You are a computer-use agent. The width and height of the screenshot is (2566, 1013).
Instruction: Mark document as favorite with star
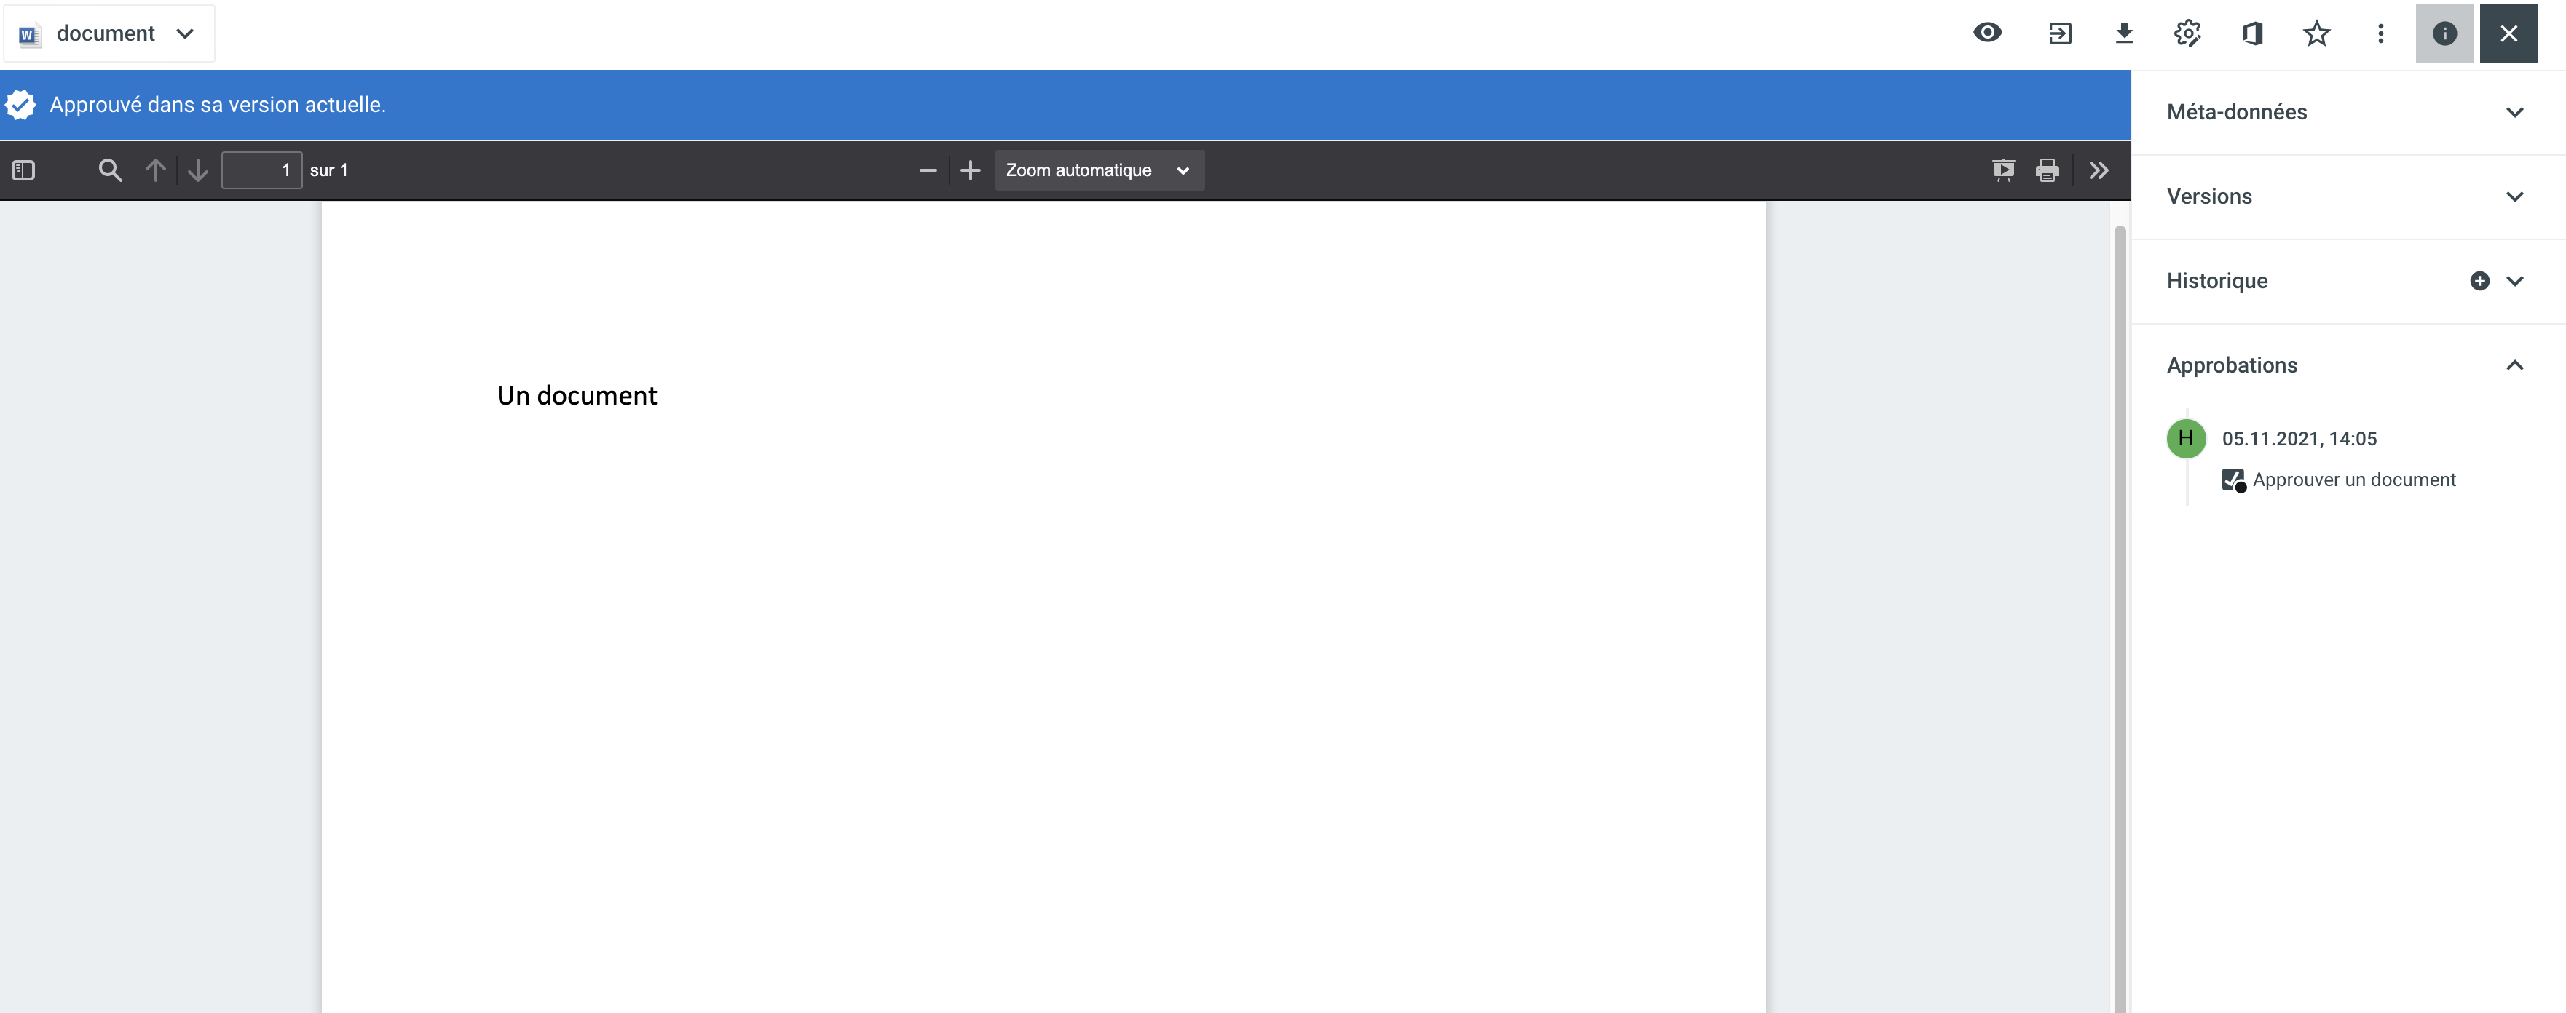pyautogui.click(x=2317, y=33)
